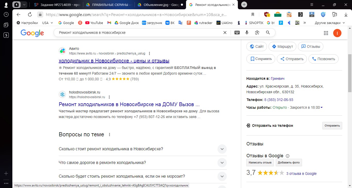
Task: Open the 'Настройки' bookmark
Action: pyautogui.click(x=27, y=23)
